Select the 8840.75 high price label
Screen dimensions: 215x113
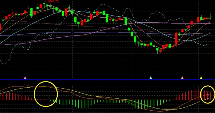[53, 1]
